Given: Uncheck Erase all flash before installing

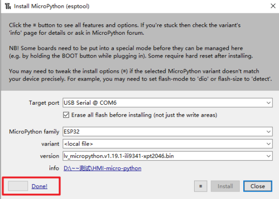Looking at the screenshot, I should pyautogui.click(x=66, y=115).
